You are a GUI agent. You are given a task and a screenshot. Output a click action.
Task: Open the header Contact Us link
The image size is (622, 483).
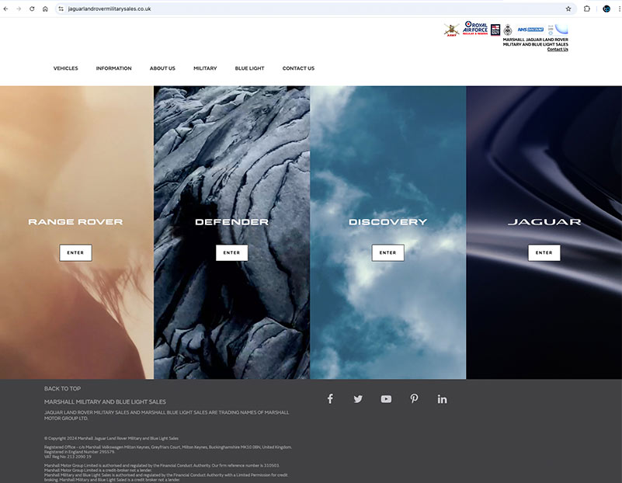click(x=558, y=49)
